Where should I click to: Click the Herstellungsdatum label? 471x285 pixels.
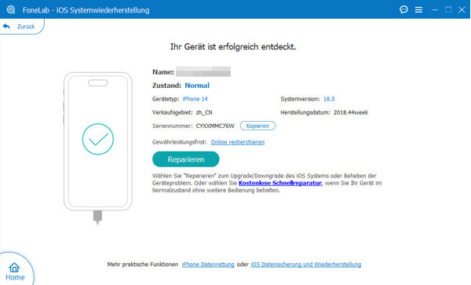click(x=305, y=112)
